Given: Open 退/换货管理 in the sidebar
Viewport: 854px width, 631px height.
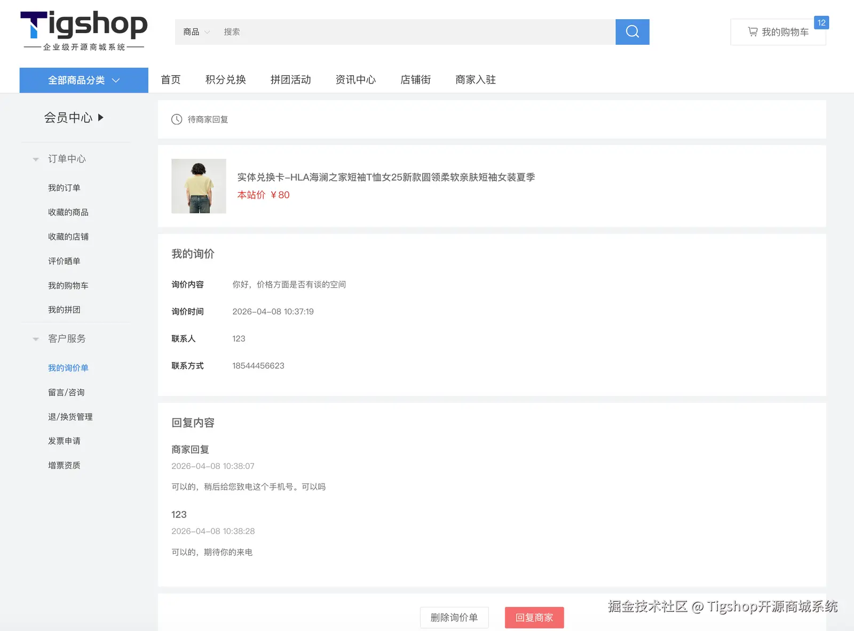Looking at the screenshot, I should point(70,417).
